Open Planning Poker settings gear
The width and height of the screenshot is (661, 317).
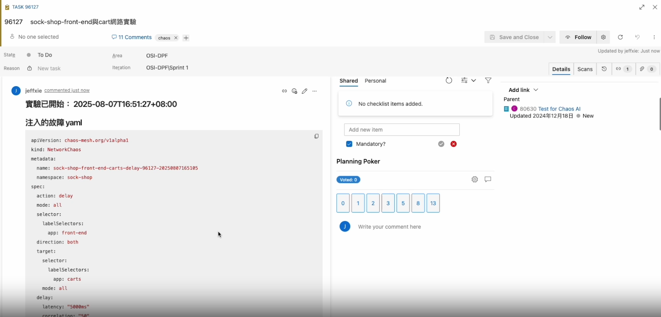click(475, 180)
